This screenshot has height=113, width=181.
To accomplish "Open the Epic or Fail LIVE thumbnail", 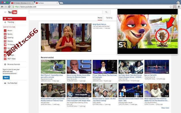I will click(x=157, y=67).
